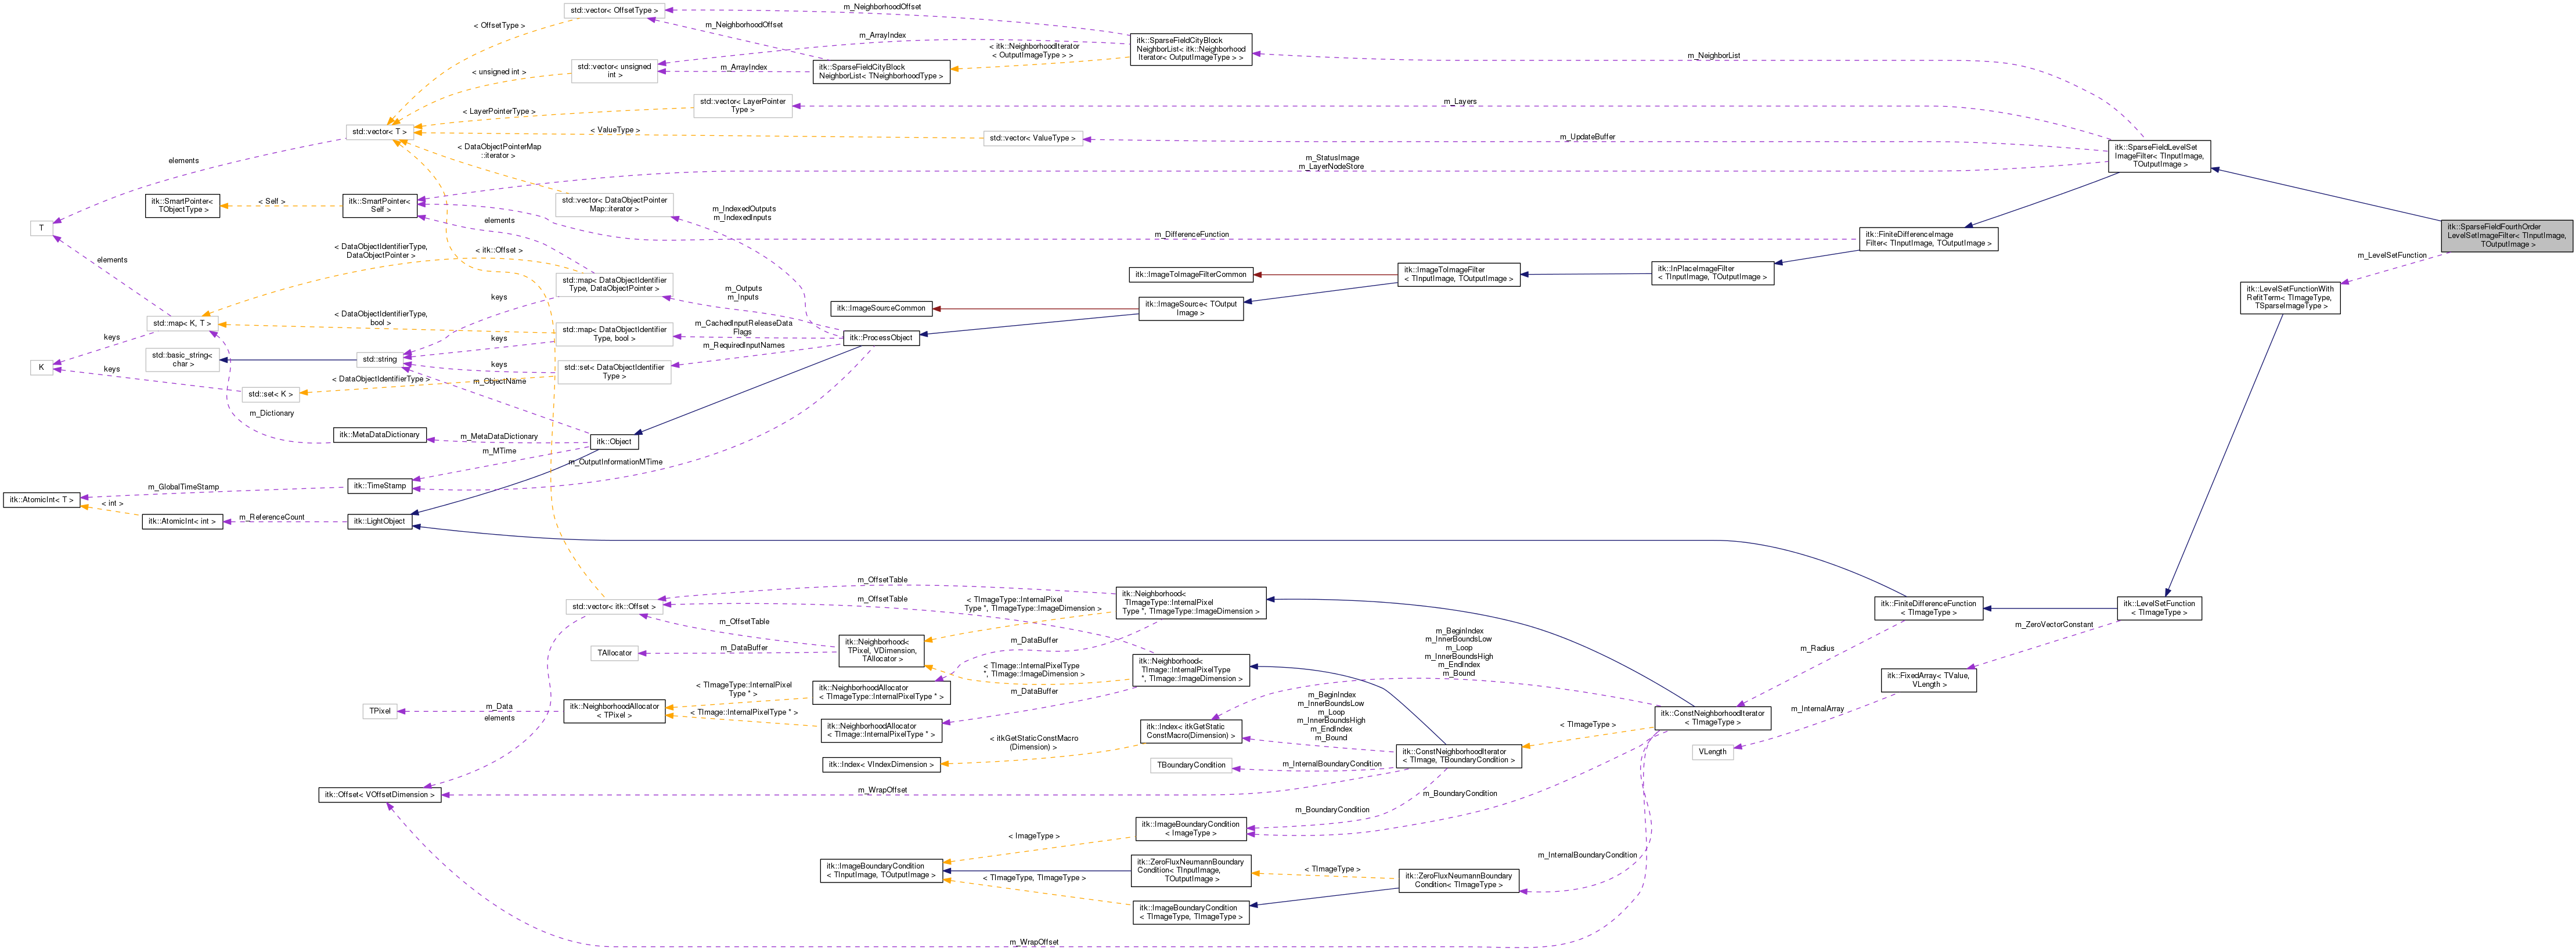Open itk::ConstNeighborhoodIterator< TImageType > node

click(x=1712, y=717)
